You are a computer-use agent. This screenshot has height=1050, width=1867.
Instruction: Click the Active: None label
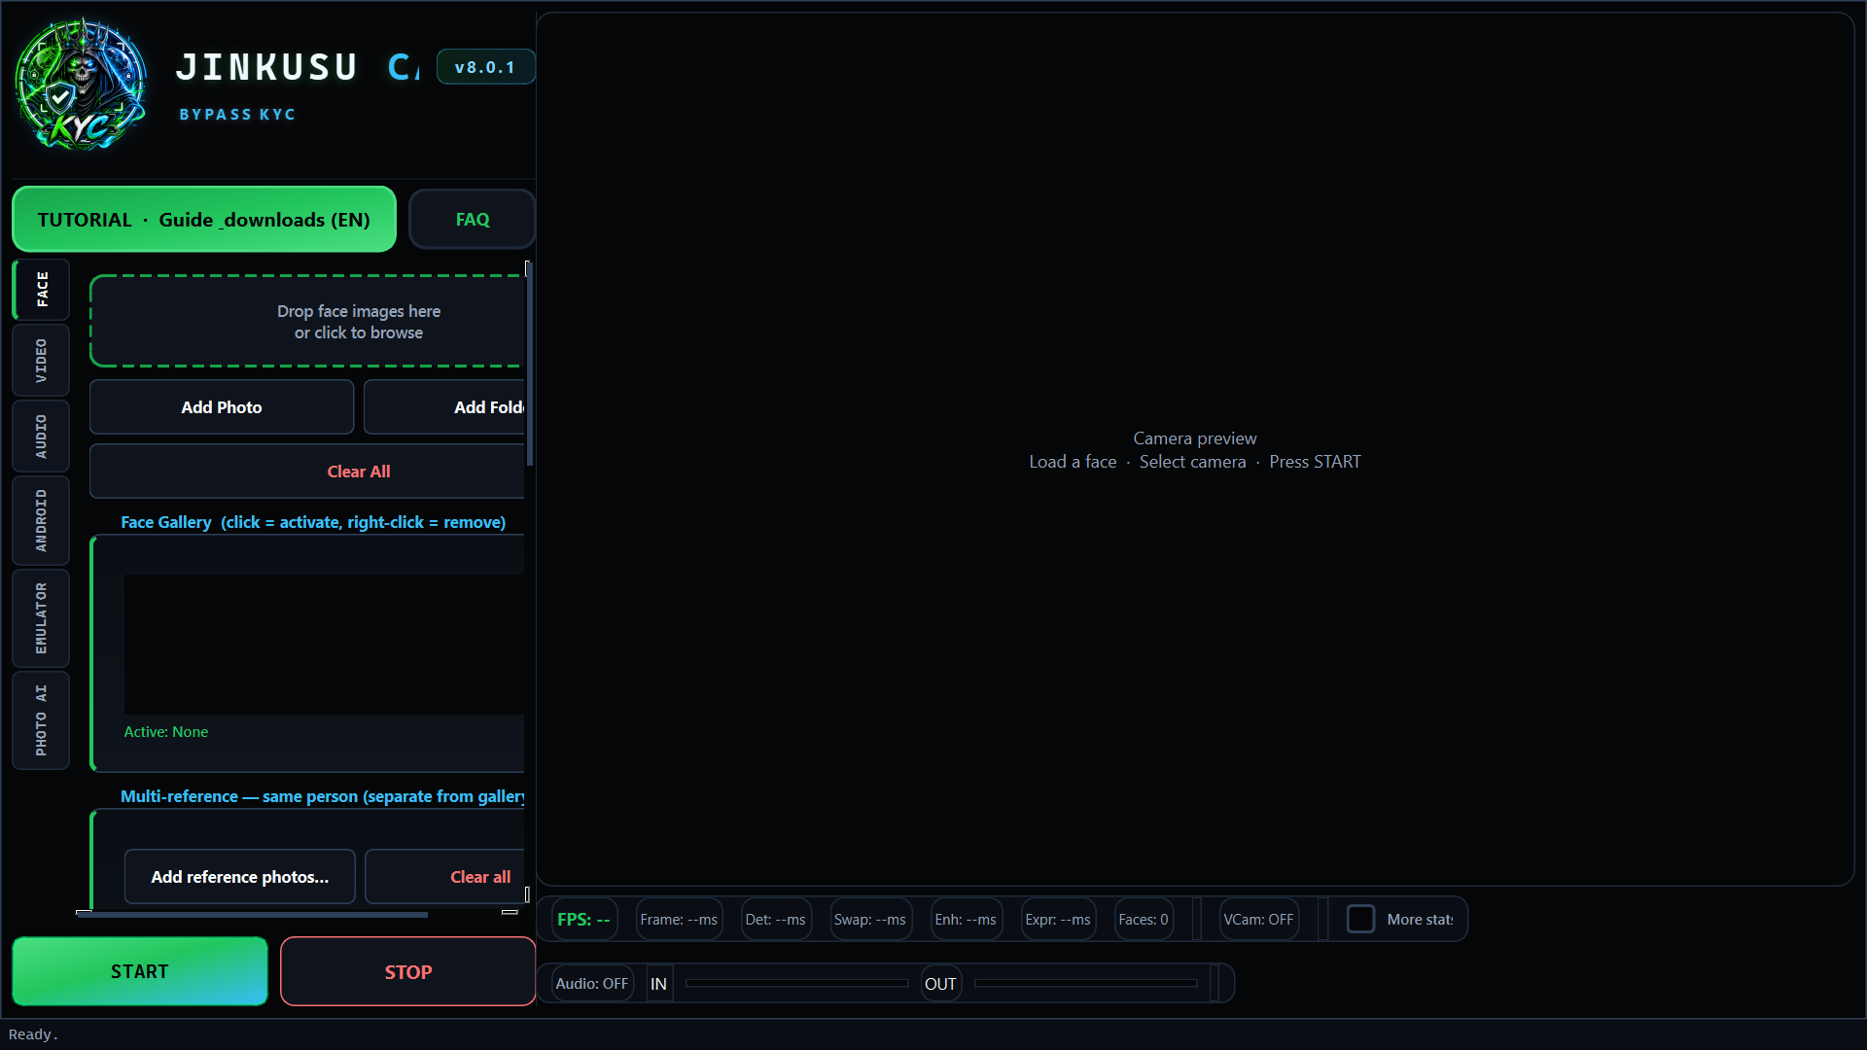click(166, 732)
